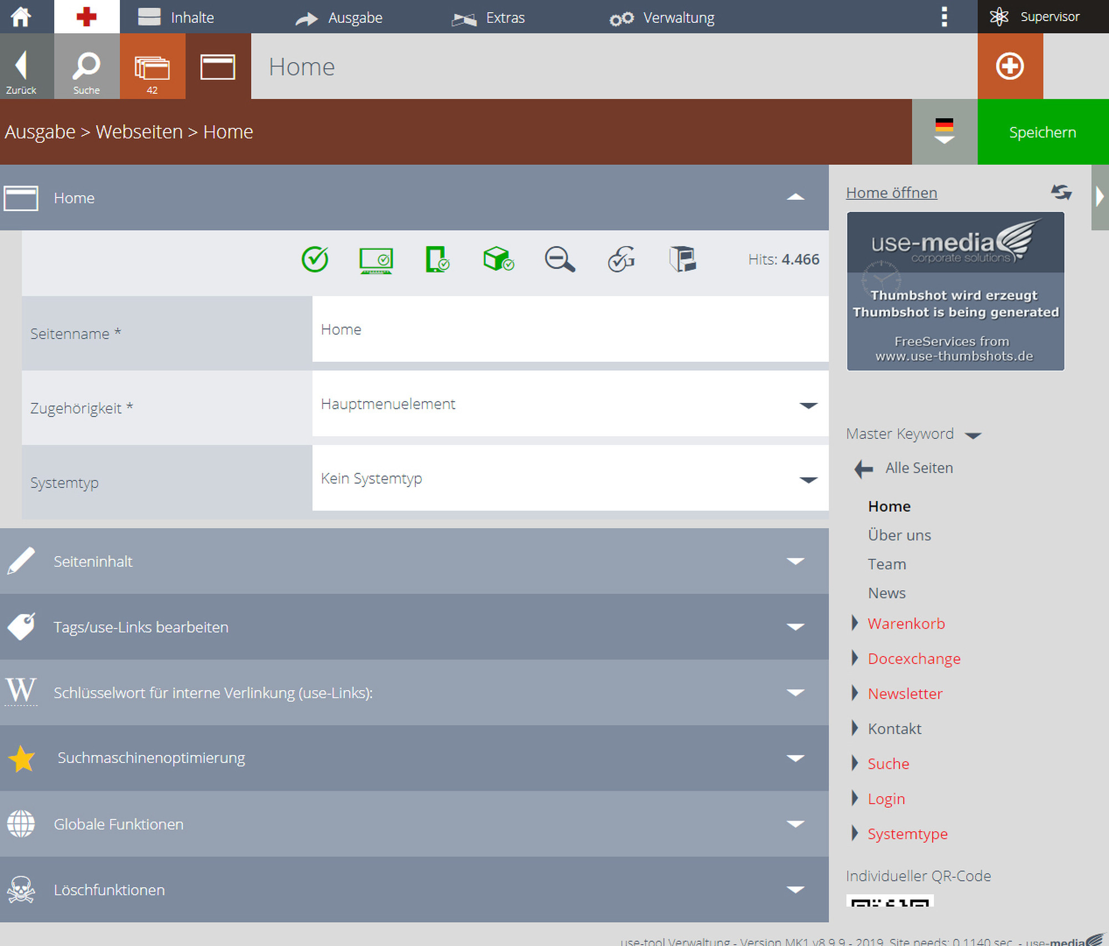
Task: Click the refresh thumbshot arrows icon
Action: pyautogui.click(x=1061, y=193)
